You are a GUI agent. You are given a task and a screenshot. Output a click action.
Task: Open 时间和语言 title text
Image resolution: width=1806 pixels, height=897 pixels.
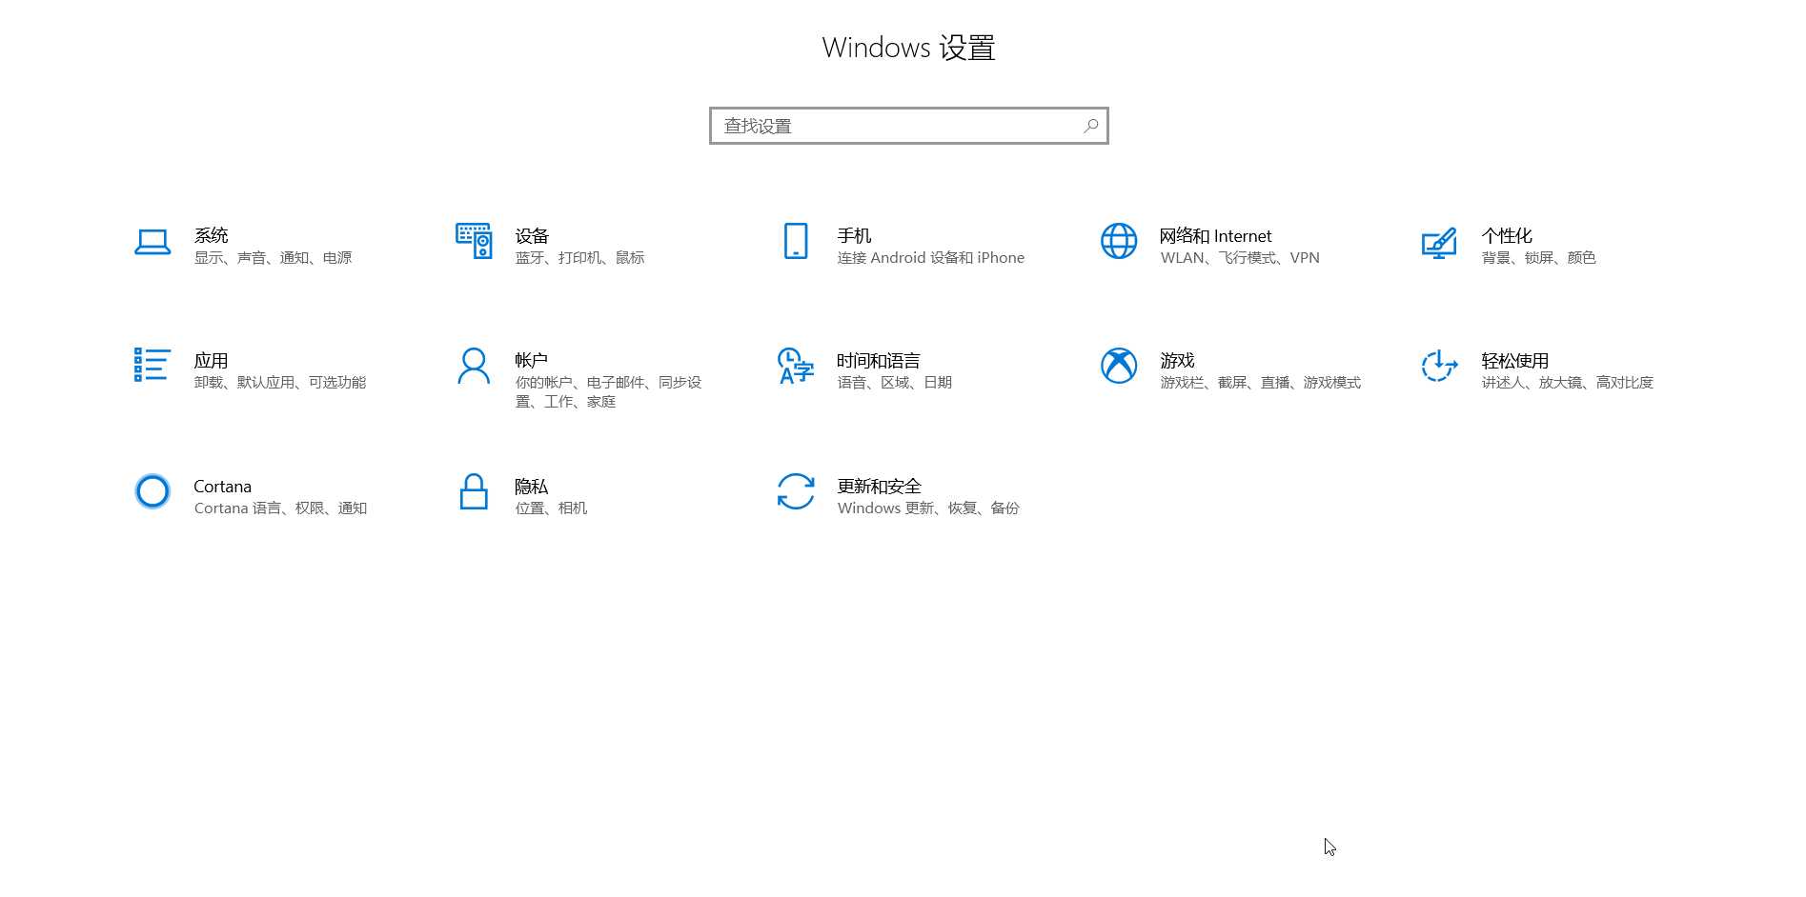(x=879, y=360)
